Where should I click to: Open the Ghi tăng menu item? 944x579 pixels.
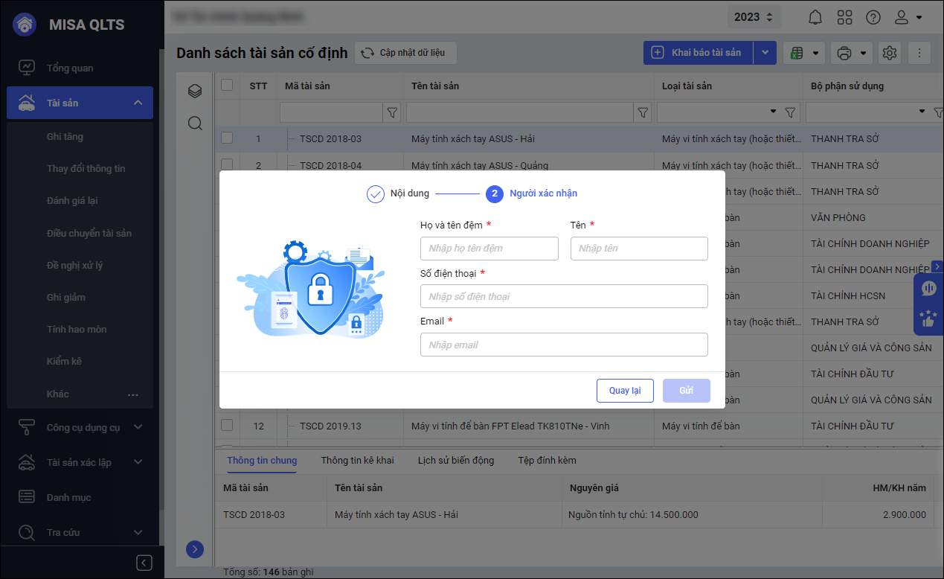click(x=65, y=136)
